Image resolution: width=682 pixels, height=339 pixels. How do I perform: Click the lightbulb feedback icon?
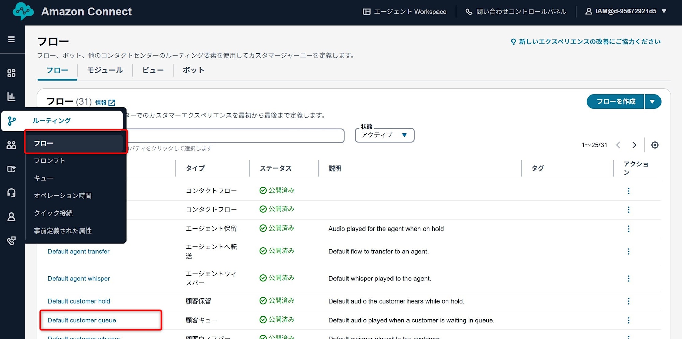513,42
